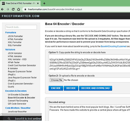This screenshot has height=121, width=130.
Task: Click the ENCODE button
Action: (x=56, y=88)
